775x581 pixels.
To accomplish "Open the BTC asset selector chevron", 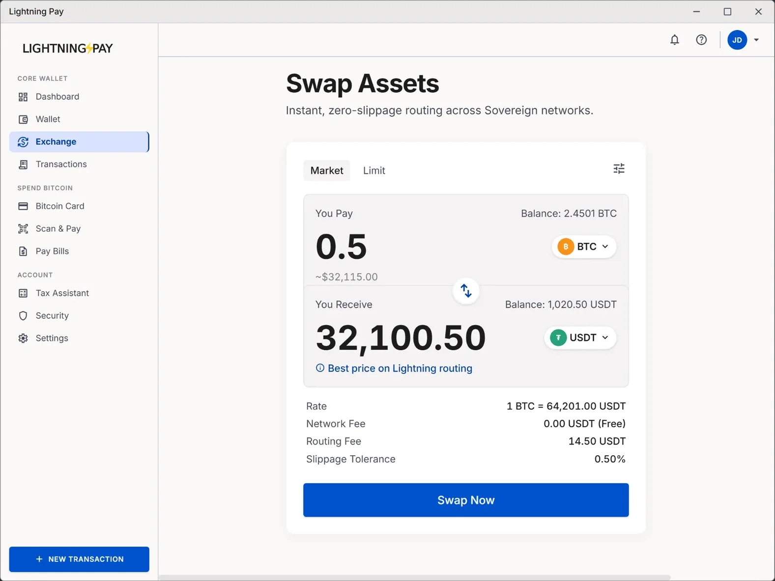I will click(x=605, y=247).
